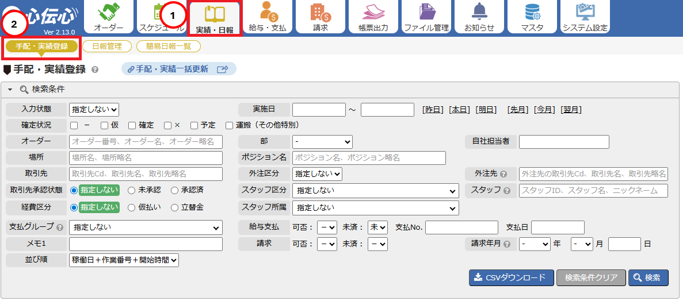Select 承認済 radio for 取引先承認状態
This screenshot has height=301, width=683.
174,191
